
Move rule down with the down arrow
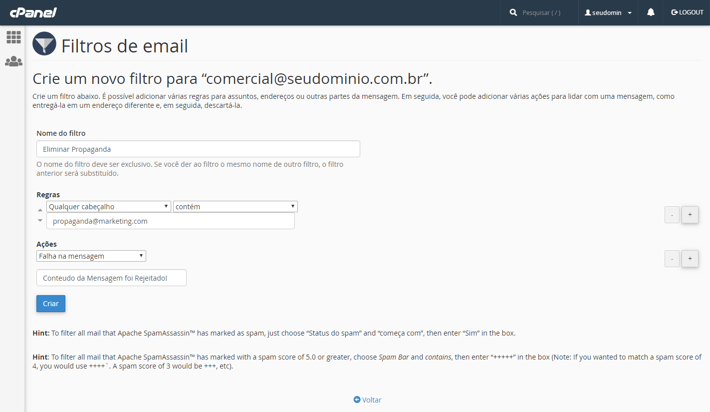40,220
